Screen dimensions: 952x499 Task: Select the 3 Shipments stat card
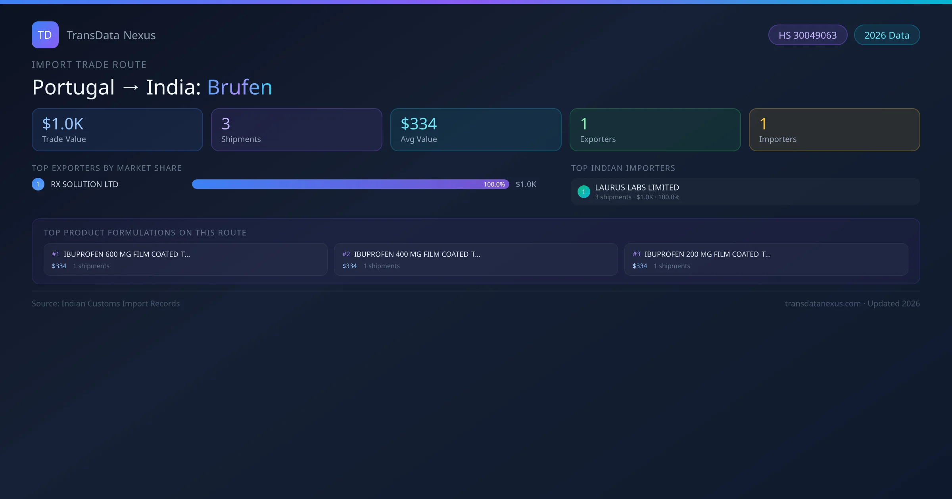coord(296,130)
